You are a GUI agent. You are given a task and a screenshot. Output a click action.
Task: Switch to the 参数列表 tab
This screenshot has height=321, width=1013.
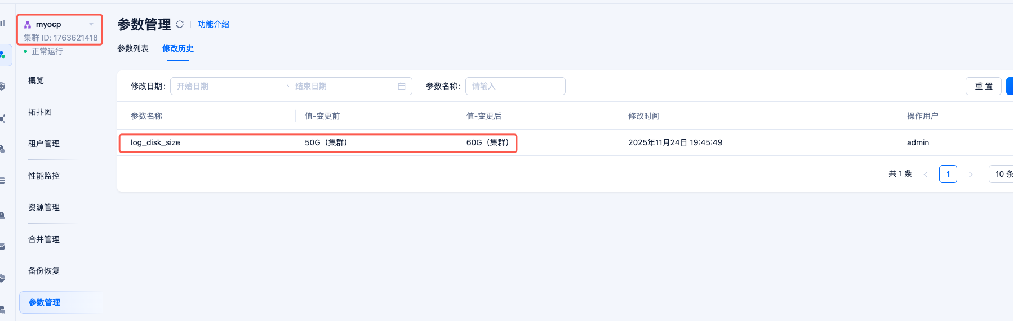(133, 48)
